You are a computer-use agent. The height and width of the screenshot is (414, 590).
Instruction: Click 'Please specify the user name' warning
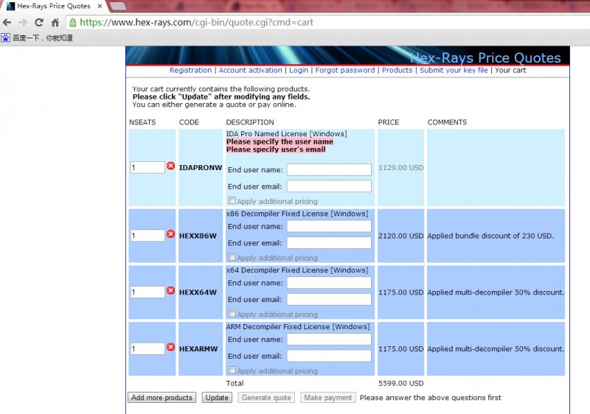280,141
